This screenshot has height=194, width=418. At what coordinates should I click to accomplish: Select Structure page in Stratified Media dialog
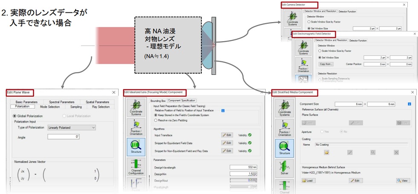(x=284, y=148)
